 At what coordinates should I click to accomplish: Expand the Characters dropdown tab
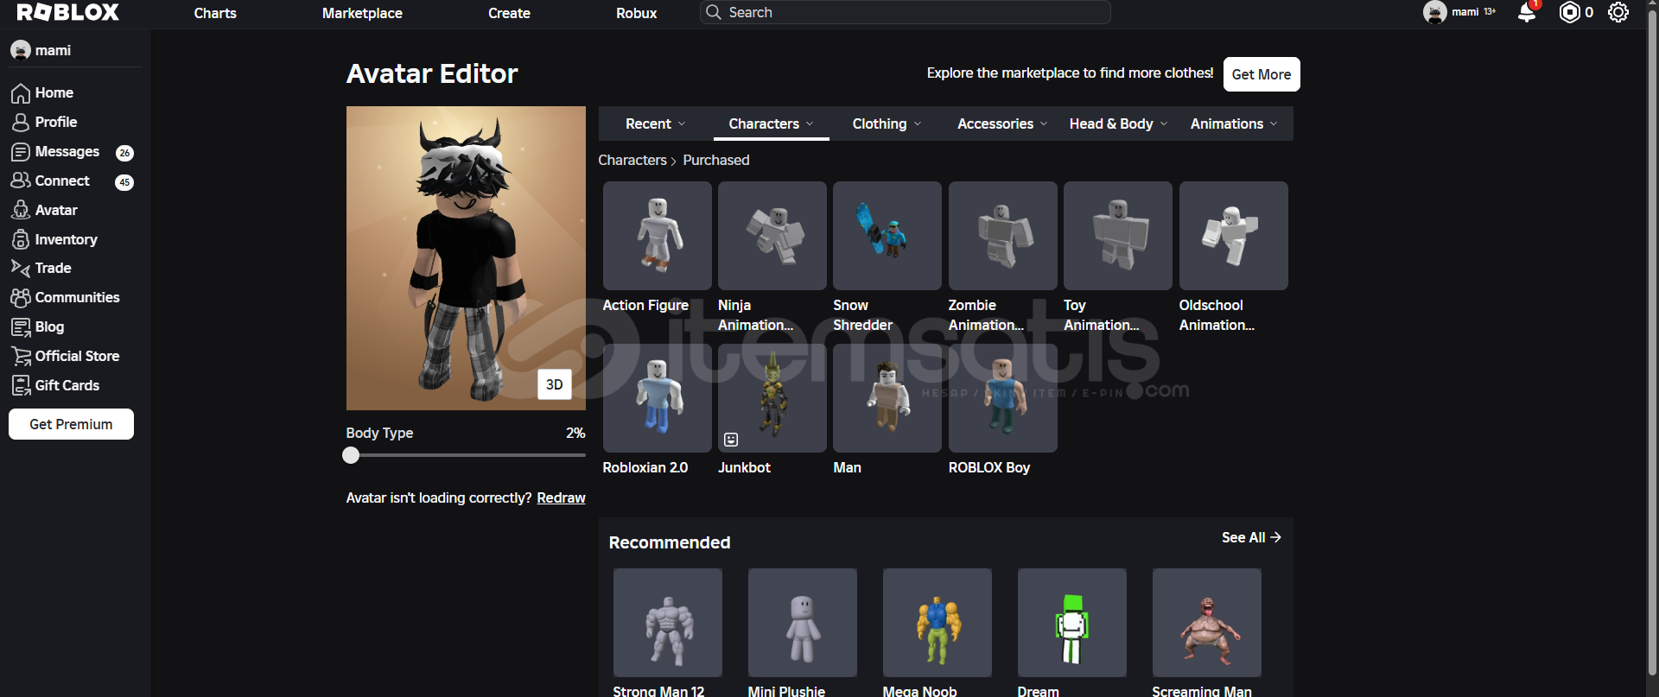point(772,124)
